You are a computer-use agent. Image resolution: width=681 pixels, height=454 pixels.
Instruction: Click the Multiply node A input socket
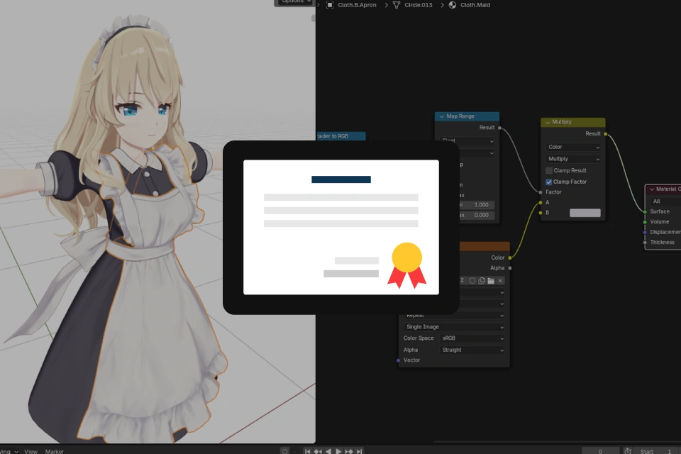(541, 202)
